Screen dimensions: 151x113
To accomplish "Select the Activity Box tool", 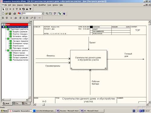I will tap(7, 9).
